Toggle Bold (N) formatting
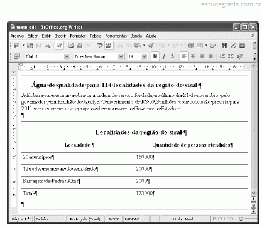The height and width of the screenshot is (228, 262). pos(155,56)
